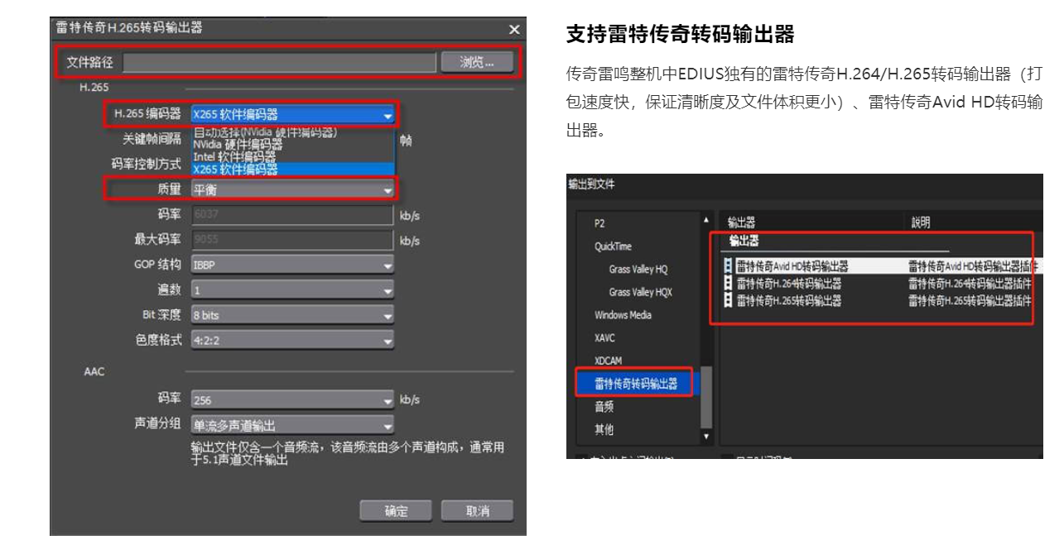1064x545 pixels.
Task: Click film icon of 雷特传奇Avid HD转码输出器
Action: click(x=728, y=266)
